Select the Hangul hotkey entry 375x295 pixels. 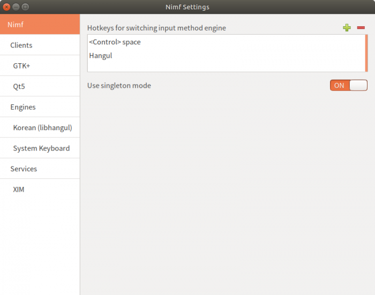(101, 55)
